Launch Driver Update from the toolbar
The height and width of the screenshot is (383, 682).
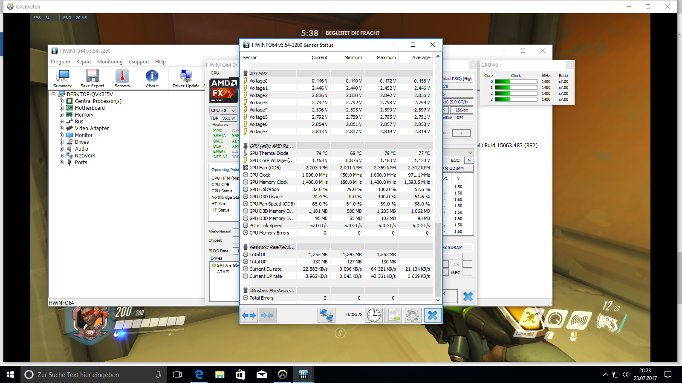[x=186, y=78]
